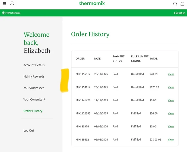View order MIX1153114
This screenshot has height=152, width=187.
[x=171, y=87]
